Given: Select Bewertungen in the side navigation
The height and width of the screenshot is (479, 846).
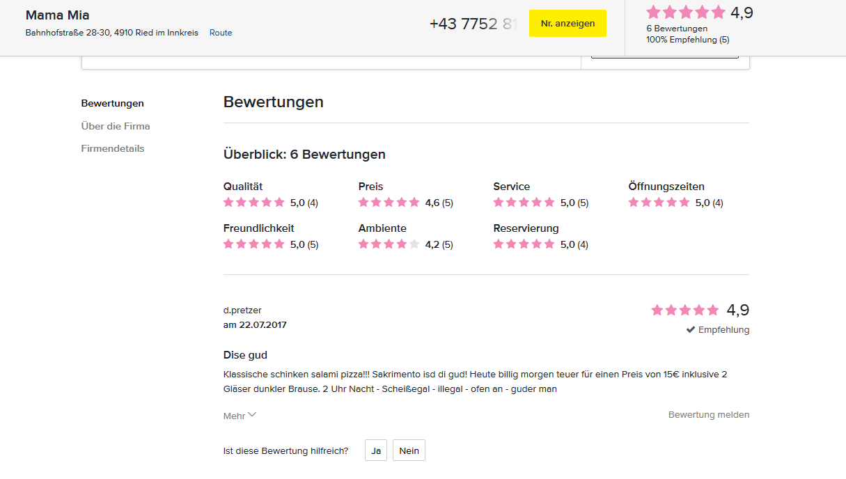Looking at the screenshot, I should point(113,104).
